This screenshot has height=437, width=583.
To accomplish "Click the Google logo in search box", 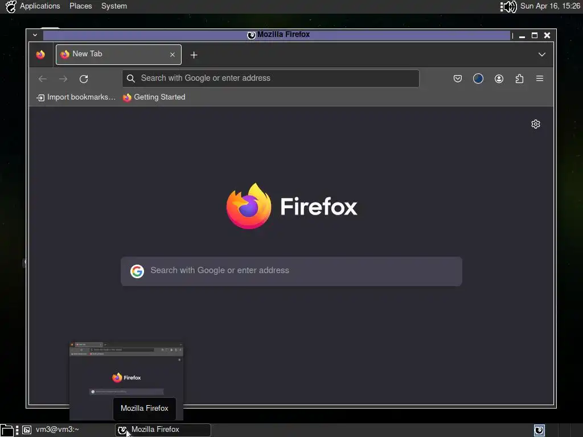I will pyautogui.click(x=137, y=271).
